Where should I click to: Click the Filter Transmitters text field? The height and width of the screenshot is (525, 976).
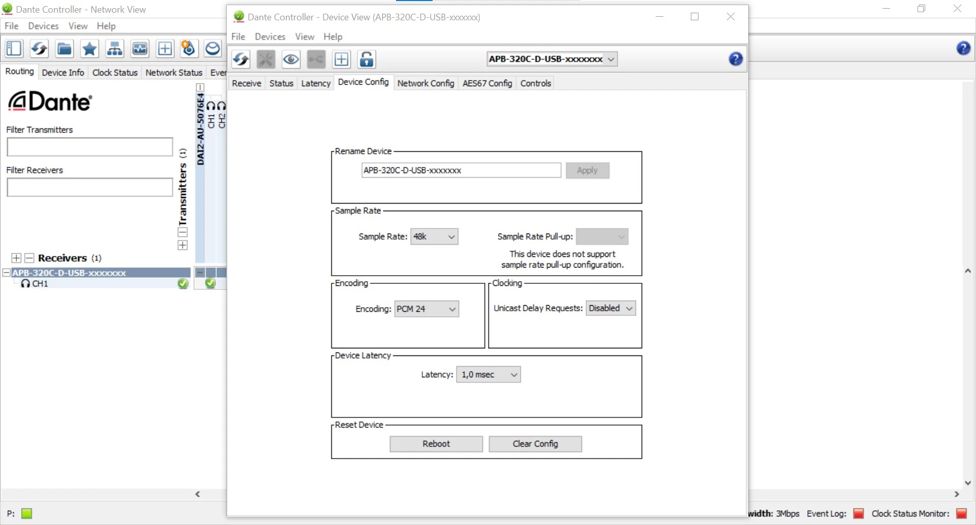[89, 147]
